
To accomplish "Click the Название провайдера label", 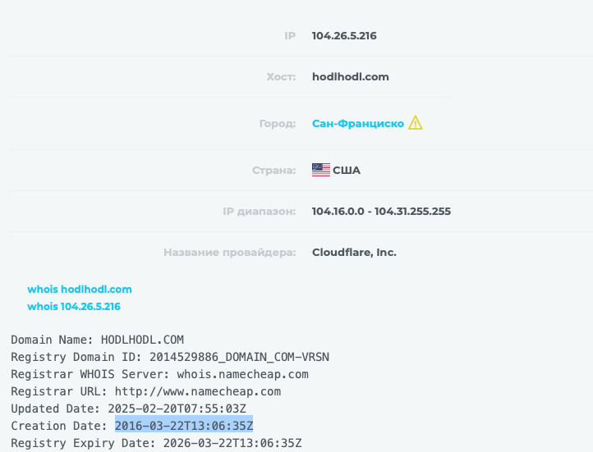I will click(229, 253).
